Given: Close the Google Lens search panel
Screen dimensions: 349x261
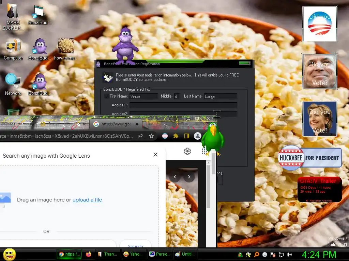Looking at the screenshot, I should pos(155,155).
